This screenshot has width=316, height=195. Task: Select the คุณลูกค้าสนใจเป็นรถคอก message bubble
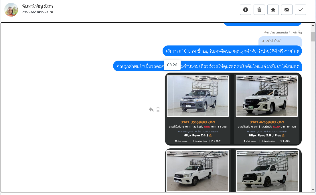(207, 66)
